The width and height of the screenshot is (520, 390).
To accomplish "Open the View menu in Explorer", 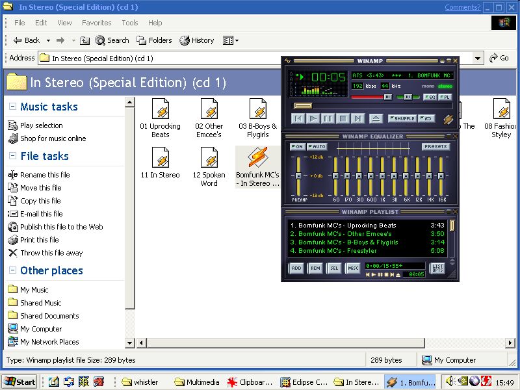I will (64, 23).
